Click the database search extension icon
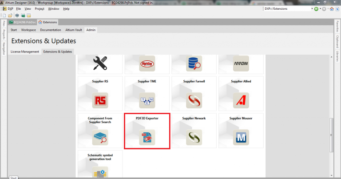This screenshot has width=341, height=179. point(194,64)
